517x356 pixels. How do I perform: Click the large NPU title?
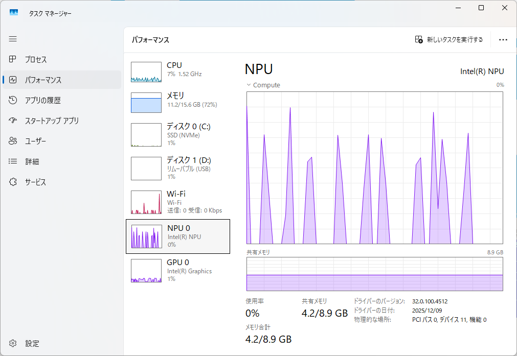coord(259,69)
